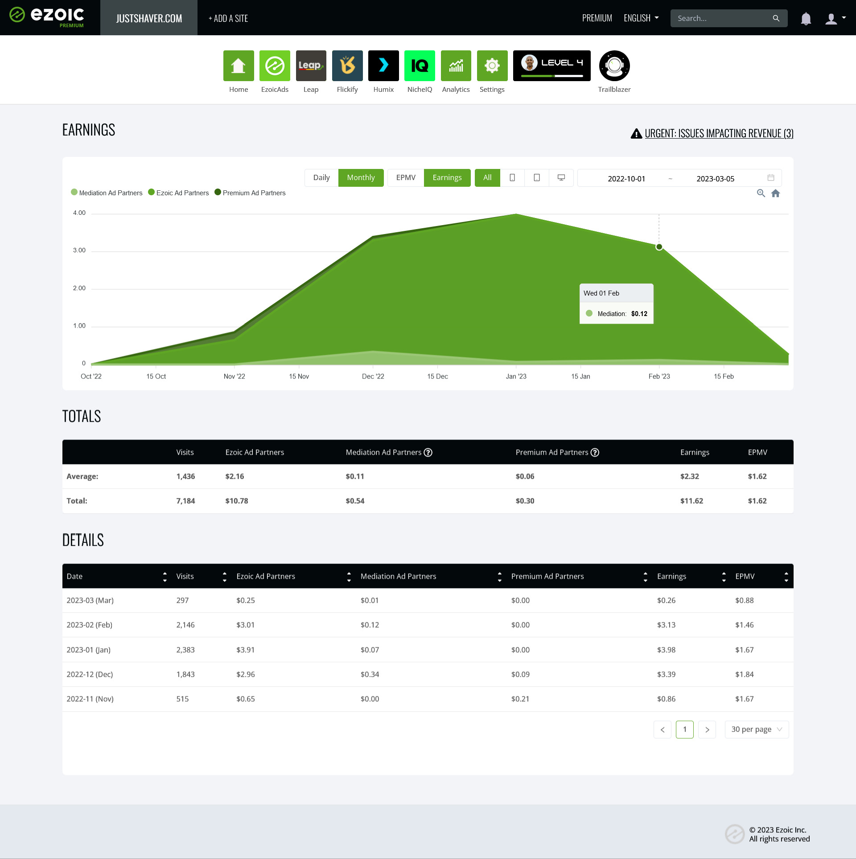Image resolution: width=856 pixels, height=859 pixels.
Task: Open the NicheIQ icon
Action: point(420,66)
